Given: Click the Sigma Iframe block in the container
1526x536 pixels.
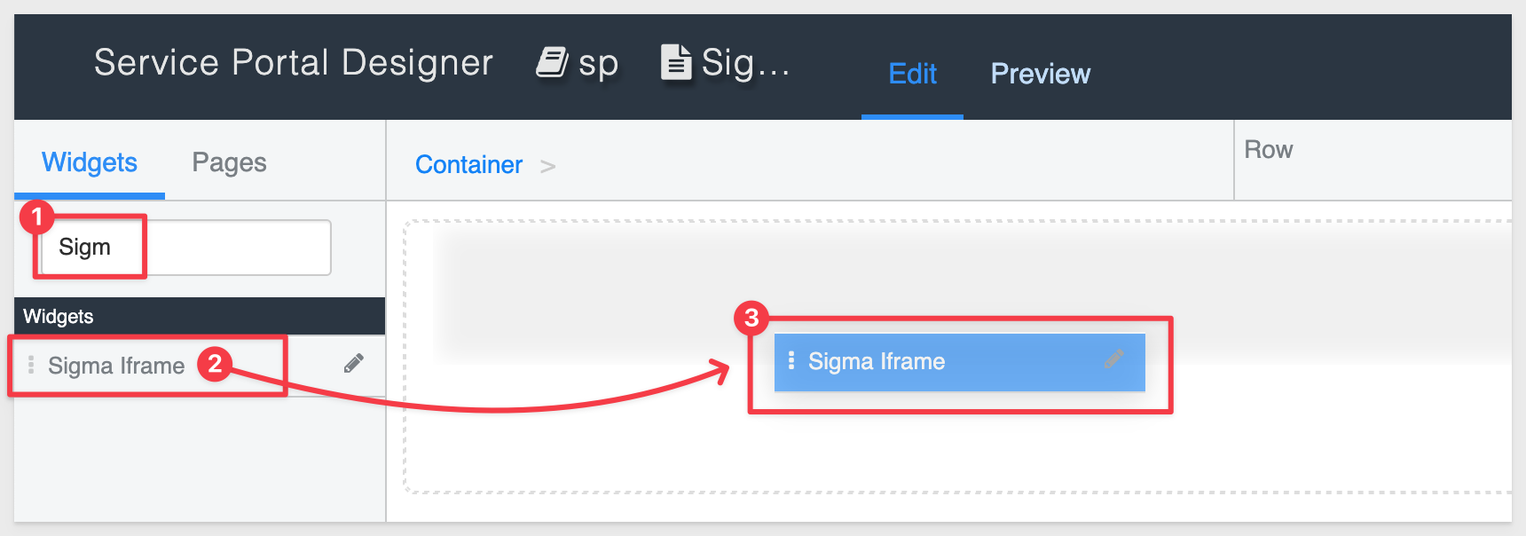Looking at the screenshot, I should pos(959,362).
